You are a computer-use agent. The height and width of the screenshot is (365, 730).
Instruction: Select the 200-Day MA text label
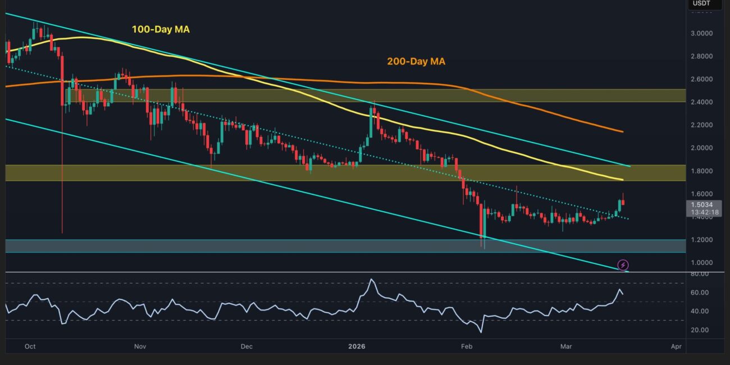point(416,62)
